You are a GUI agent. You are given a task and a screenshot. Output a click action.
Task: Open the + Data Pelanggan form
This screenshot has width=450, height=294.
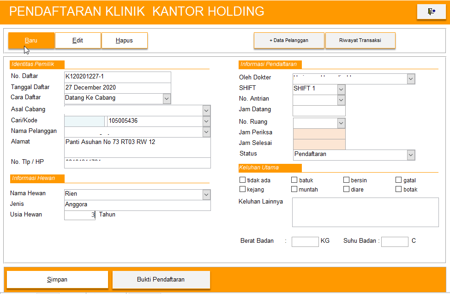(289, 41)
